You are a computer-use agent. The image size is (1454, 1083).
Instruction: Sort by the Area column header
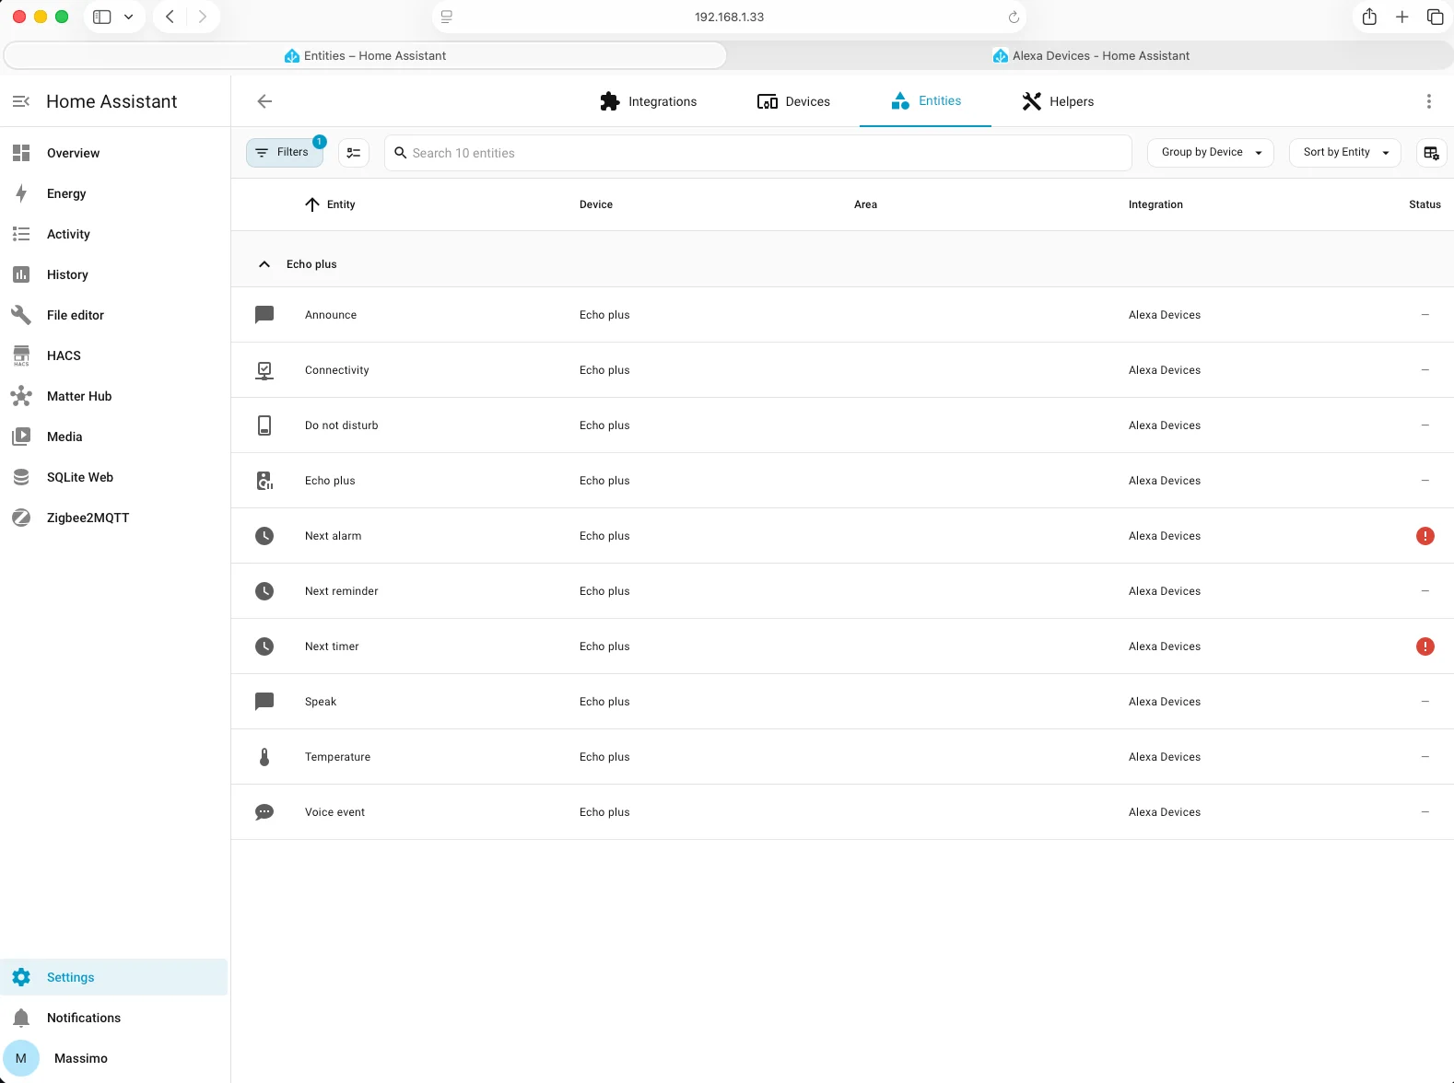[x=865, y=204]
